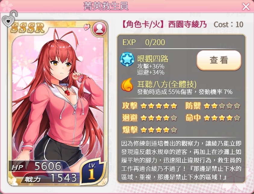254x194 pixels.
Task: Open the 查看 skill details button
Action: click(x=219, y=60)
